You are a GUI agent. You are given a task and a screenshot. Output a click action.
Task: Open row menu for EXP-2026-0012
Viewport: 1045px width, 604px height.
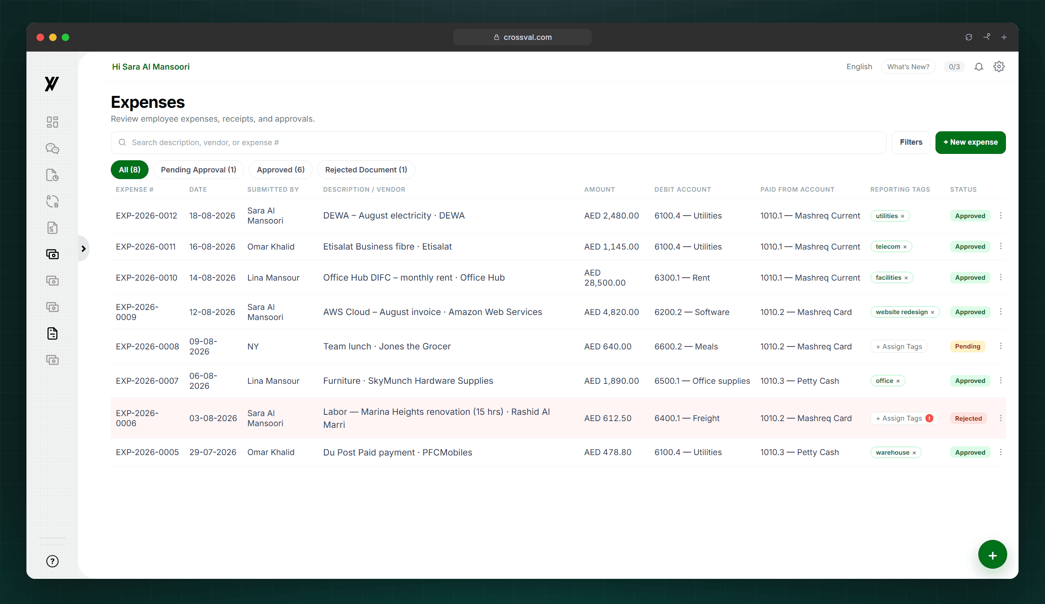click(x=1001, y=216)
